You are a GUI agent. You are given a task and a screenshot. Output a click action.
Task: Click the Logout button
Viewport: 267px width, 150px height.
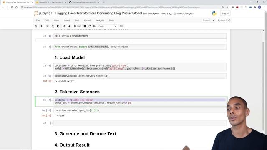coord(225,13)
